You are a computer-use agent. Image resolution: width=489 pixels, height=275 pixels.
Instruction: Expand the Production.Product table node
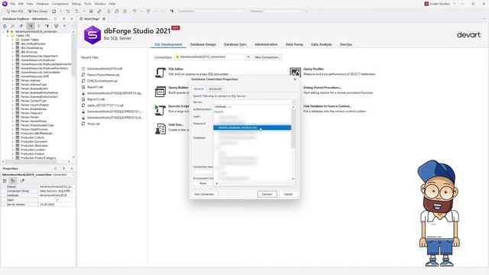(x=13, y=154)
